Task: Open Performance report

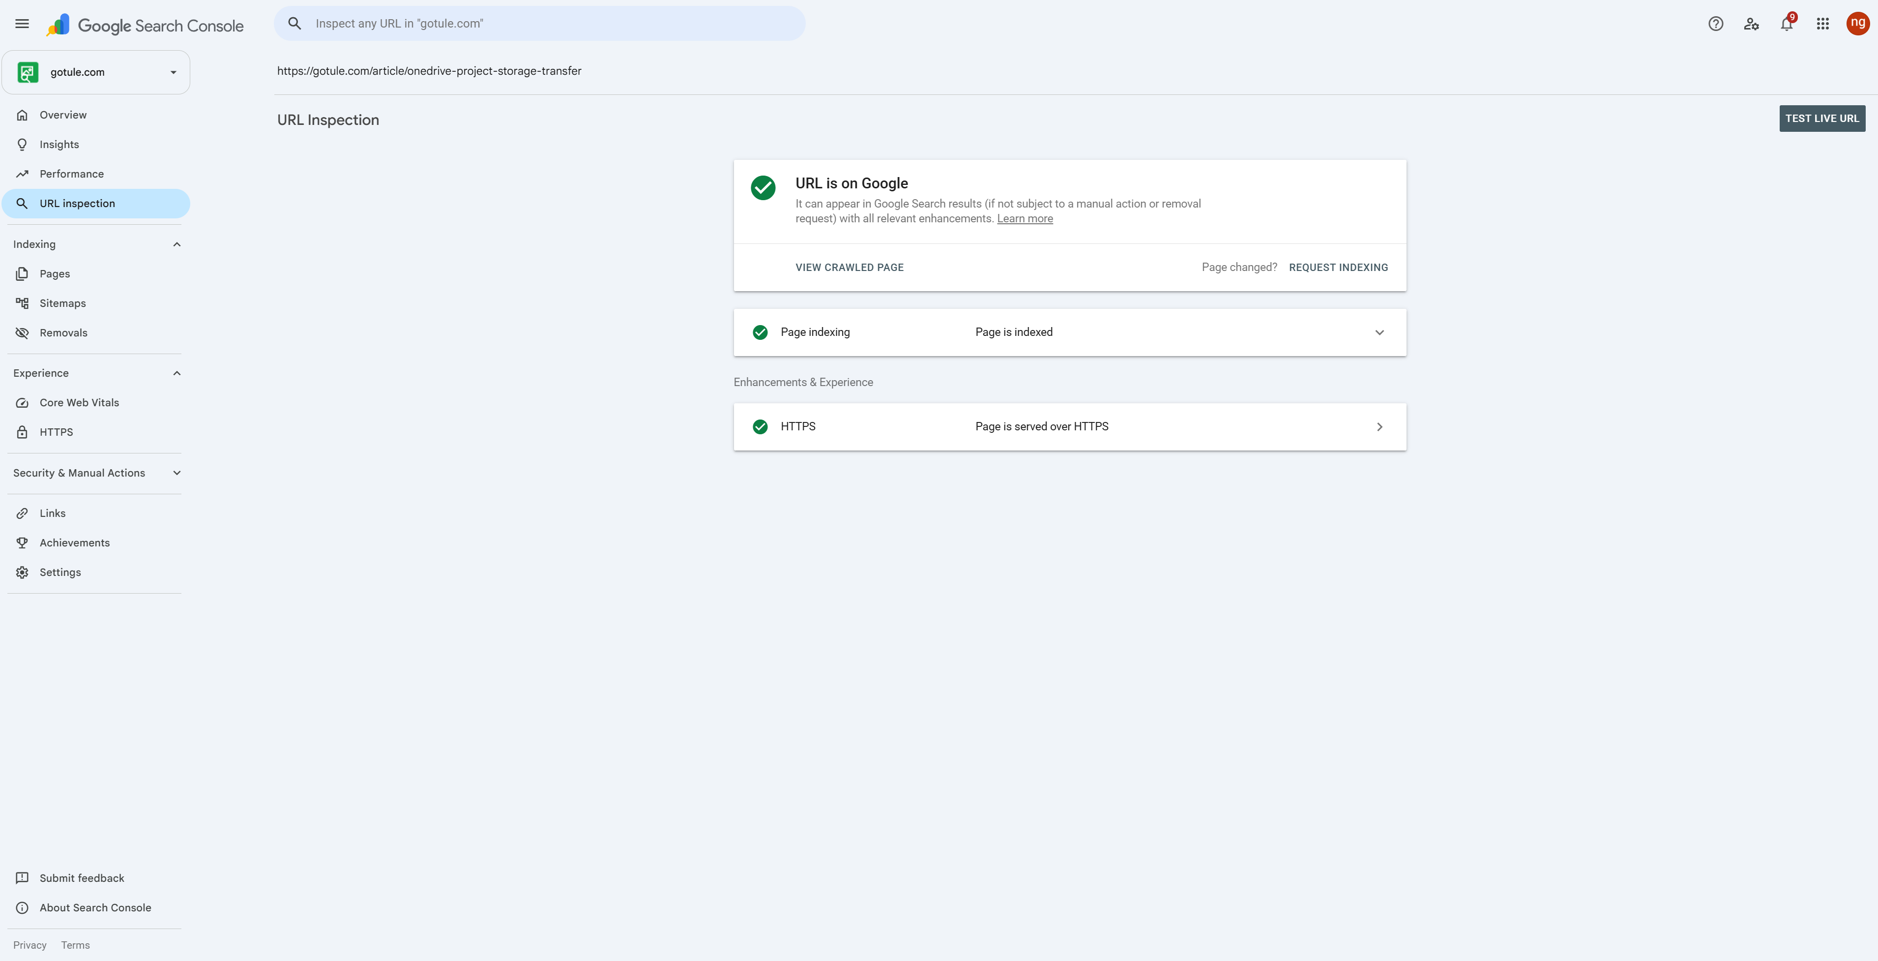Action: click(x=96, y=174)
